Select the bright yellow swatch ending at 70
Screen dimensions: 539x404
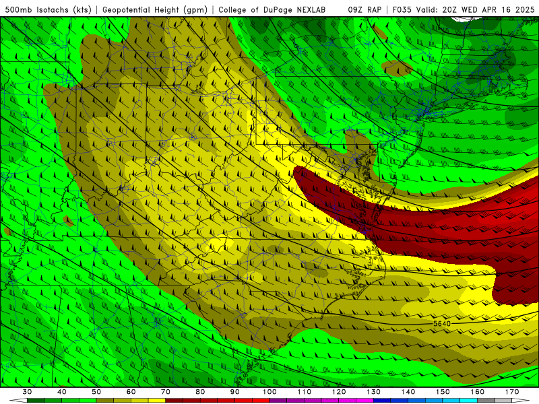coord(157,401)
